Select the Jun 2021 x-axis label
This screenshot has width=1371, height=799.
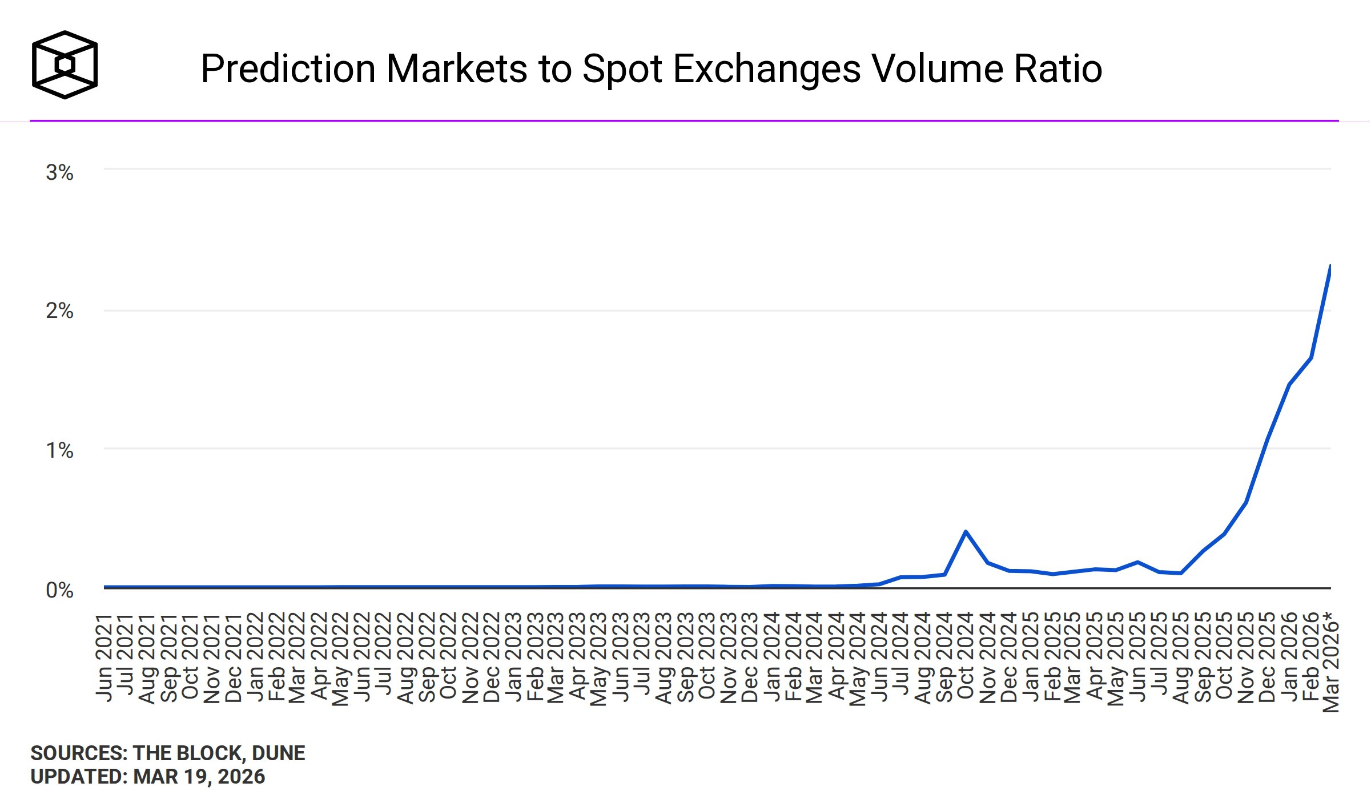click(x=104, y=656)
